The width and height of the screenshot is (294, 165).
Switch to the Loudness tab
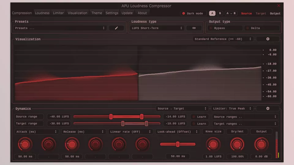(42, 13)
